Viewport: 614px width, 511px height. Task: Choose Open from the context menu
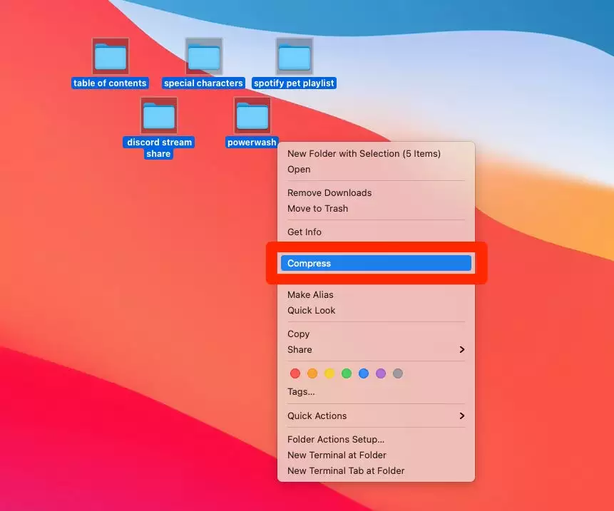pyautogui.click(x=376, y=170)
